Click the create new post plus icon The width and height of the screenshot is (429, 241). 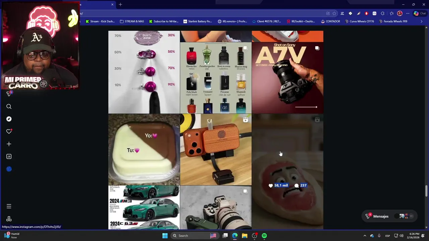(9, 144)
